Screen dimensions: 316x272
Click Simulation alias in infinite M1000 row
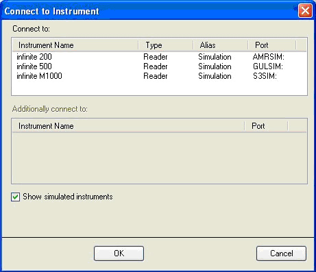[215, 76]
